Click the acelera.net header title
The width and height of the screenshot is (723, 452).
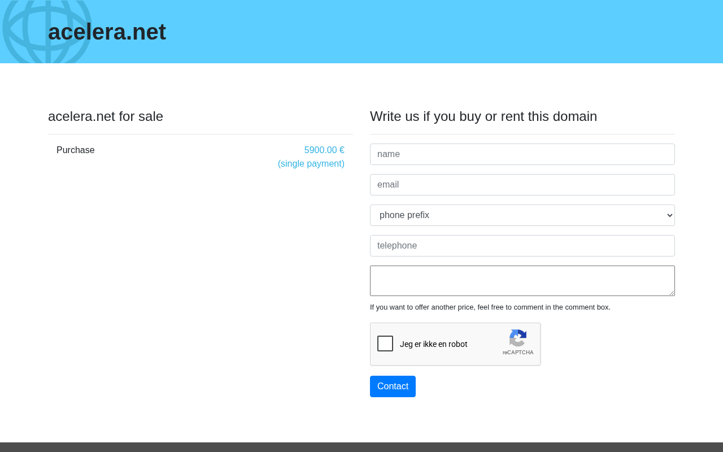(107, 32)
